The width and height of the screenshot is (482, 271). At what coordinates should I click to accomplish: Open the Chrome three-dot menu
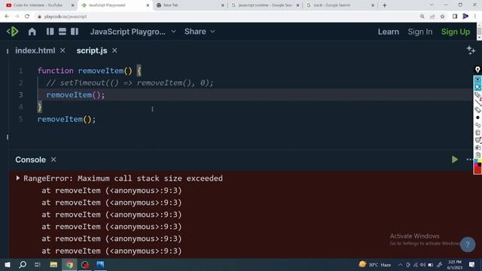pyautogui.click(x=475, y=17)
